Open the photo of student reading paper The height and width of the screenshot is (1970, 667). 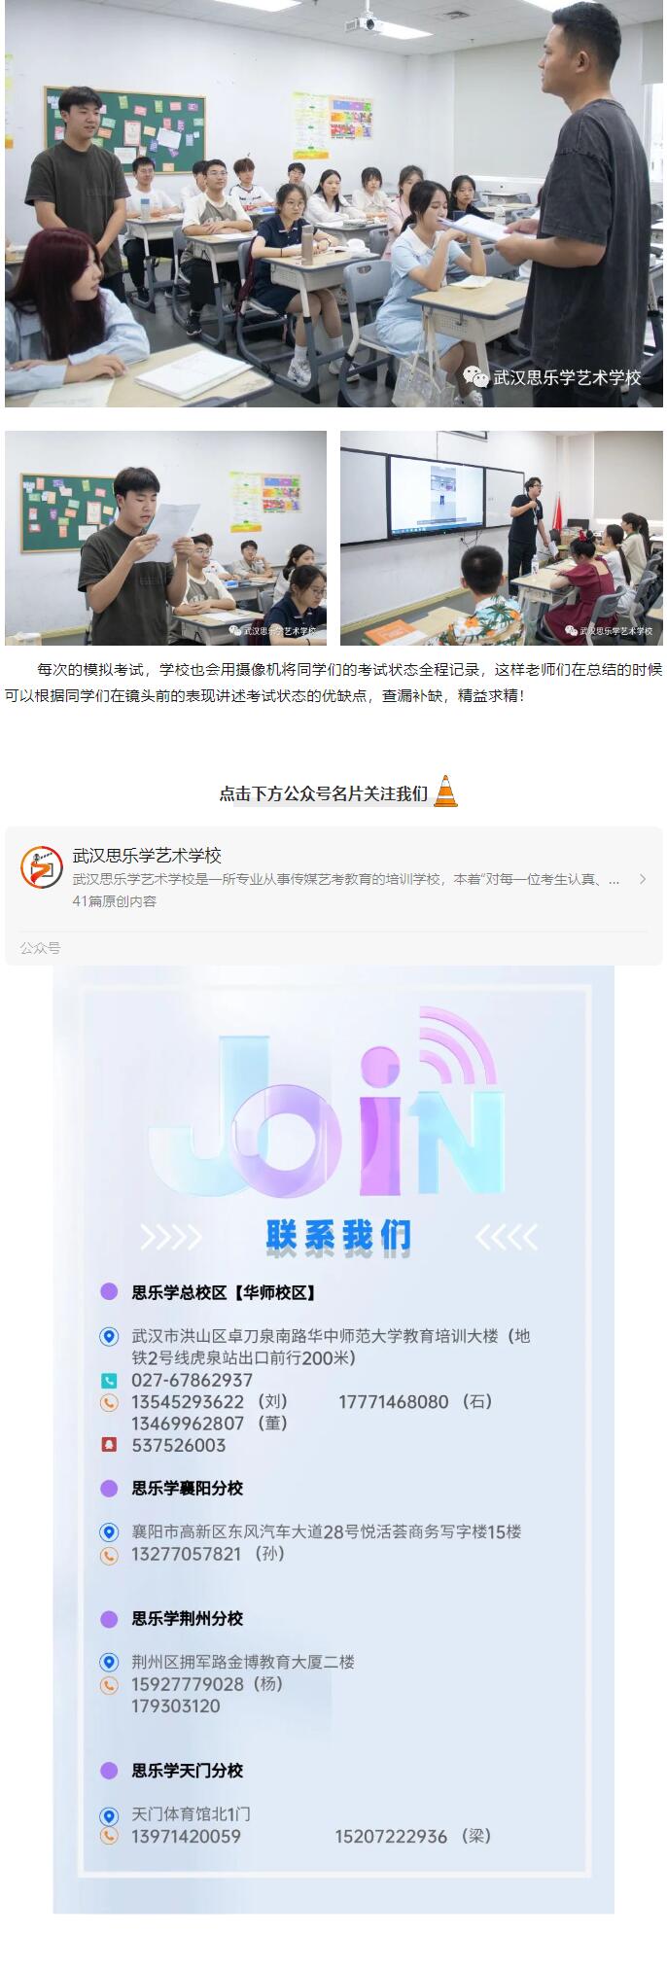tap(165, 538)
